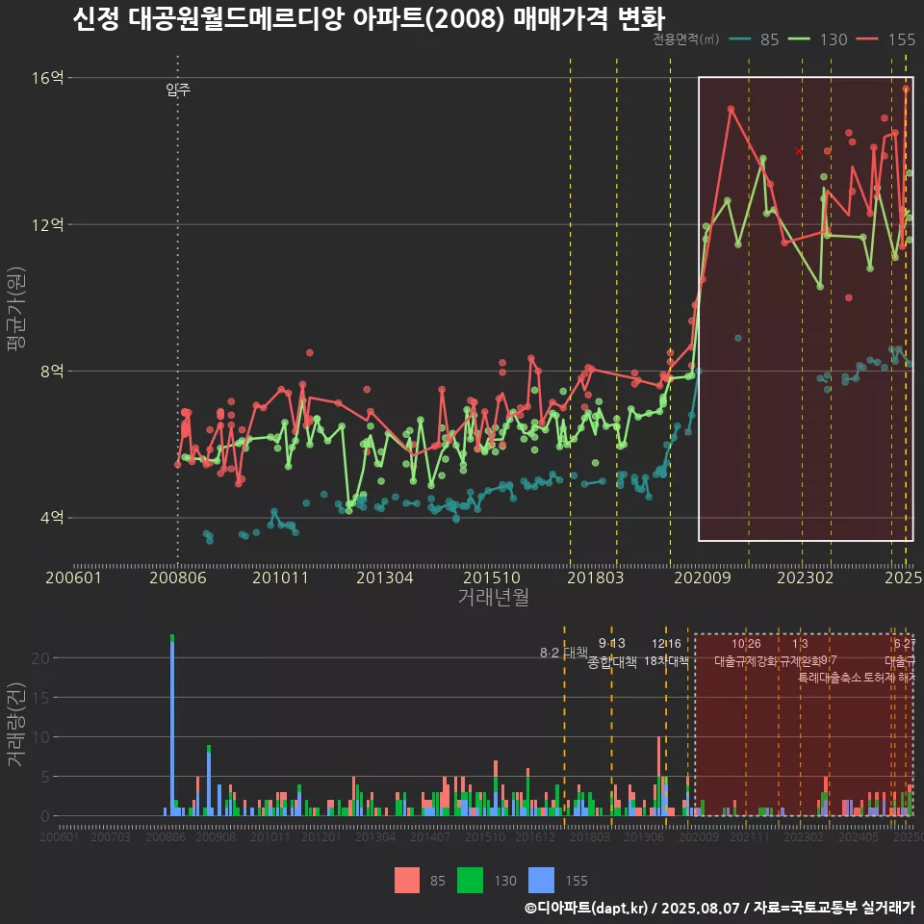Viewport: 924px width, 924px height.
Task: Click the tallest blue volume bar
Action: 172,729
